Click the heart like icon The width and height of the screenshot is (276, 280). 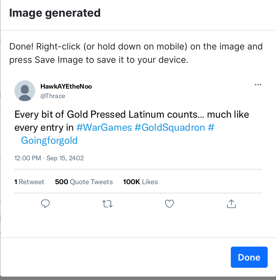click(x=169, y=204)
